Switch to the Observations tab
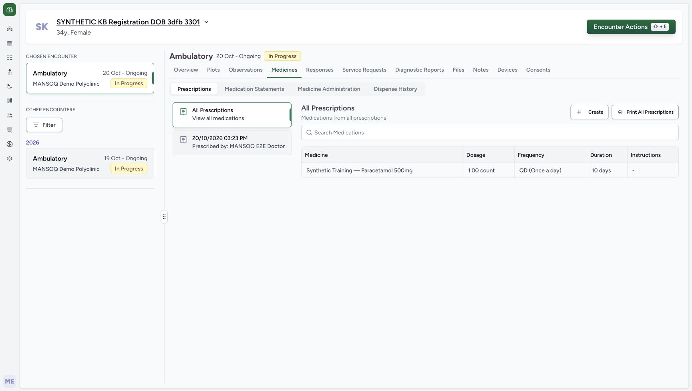Screen dimensions: 692x391 245,70
